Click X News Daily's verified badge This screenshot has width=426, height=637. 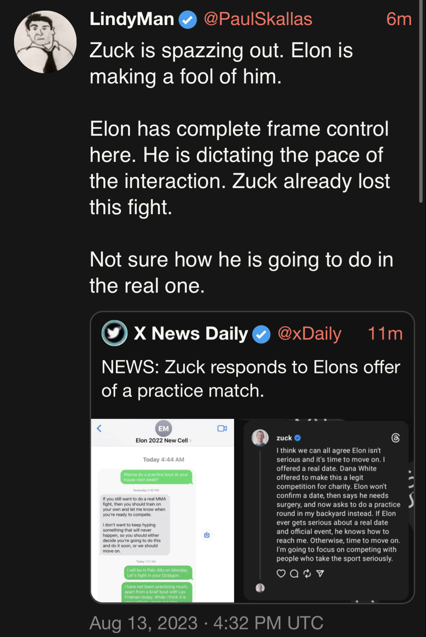pyautogui.click(x=261, y=334)
